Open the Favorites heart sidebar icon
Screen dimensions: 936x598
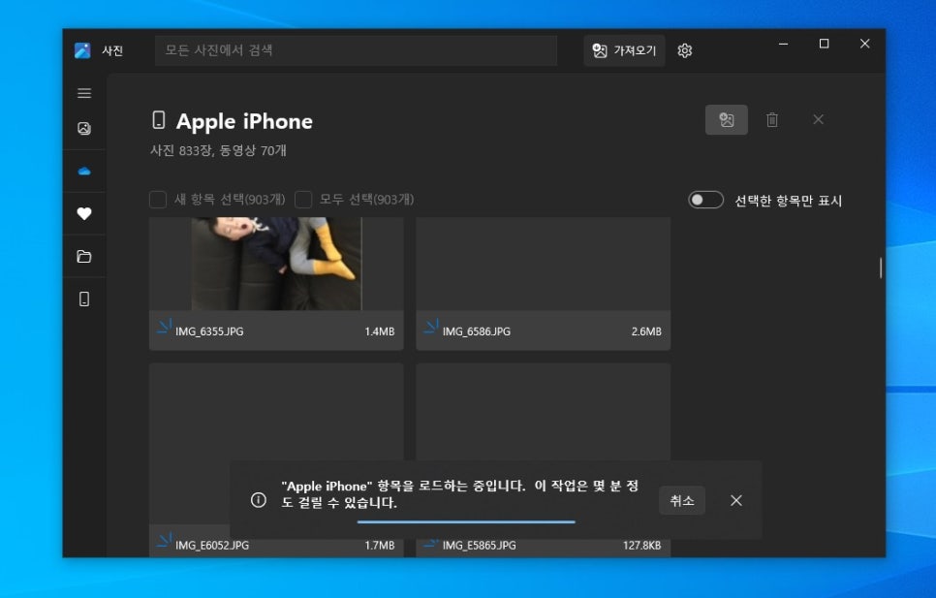(84, 213)
